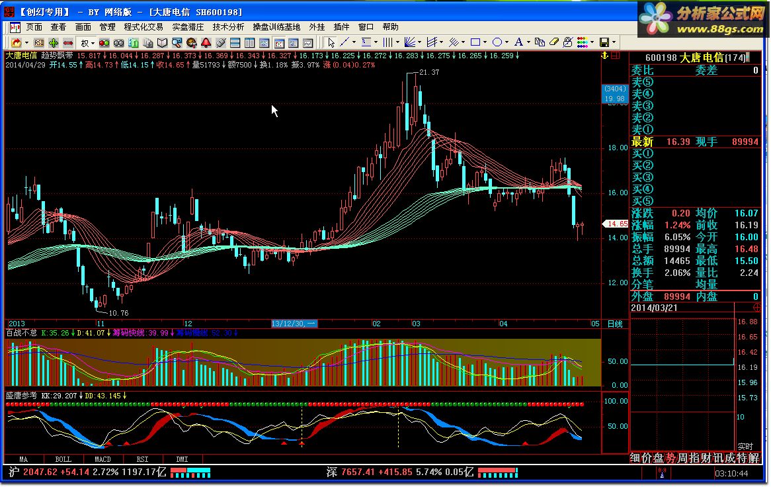Open the 帮助 menu
The height and width of the screenshot is (487, 771).
(390, 27)
